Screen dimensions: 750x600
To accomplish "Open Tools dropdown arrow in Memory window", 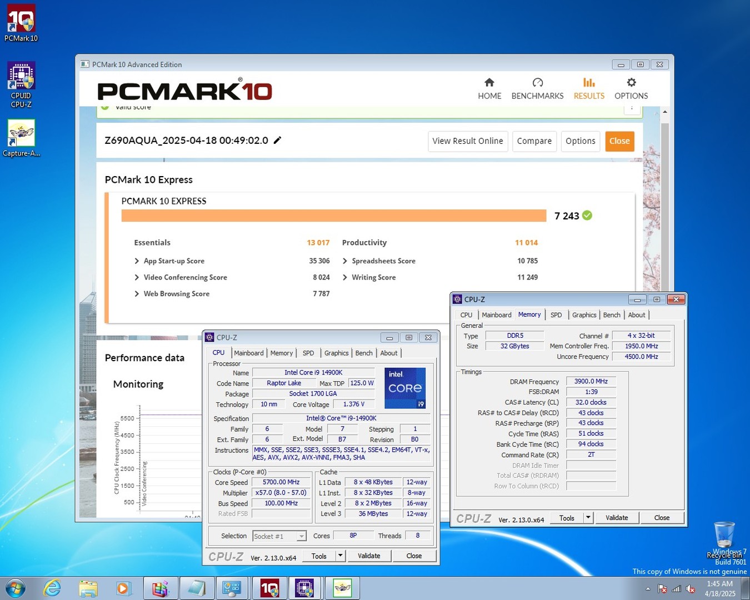I will pos(588,518).
